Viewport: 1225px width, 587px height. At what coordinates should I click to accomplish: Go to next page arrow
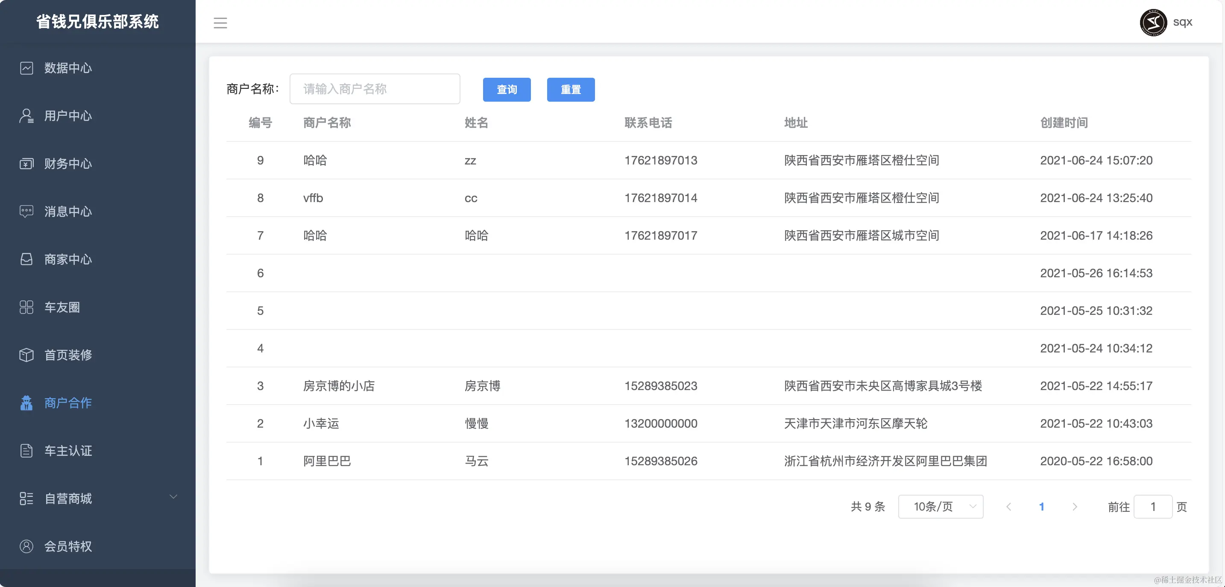1075,507
